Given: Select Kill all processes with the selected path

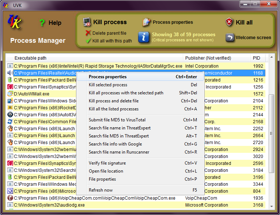Looking at the screenshot, I should coord(140,93).
